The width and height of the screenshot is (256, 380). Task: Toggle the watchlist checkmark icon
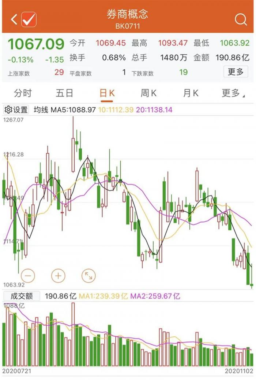29,19
